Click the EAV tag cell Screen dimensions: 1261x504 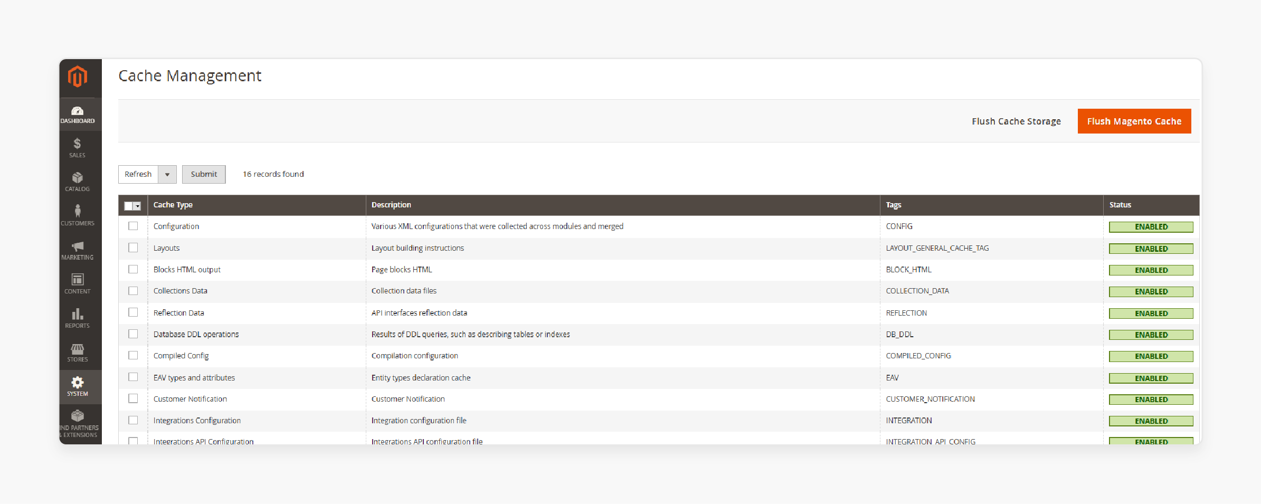point(892,378)
